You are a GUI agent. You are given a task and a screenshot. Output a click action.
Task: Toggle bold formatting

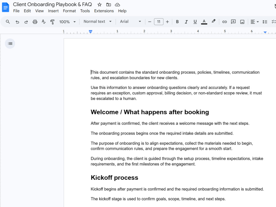point(177,22)
